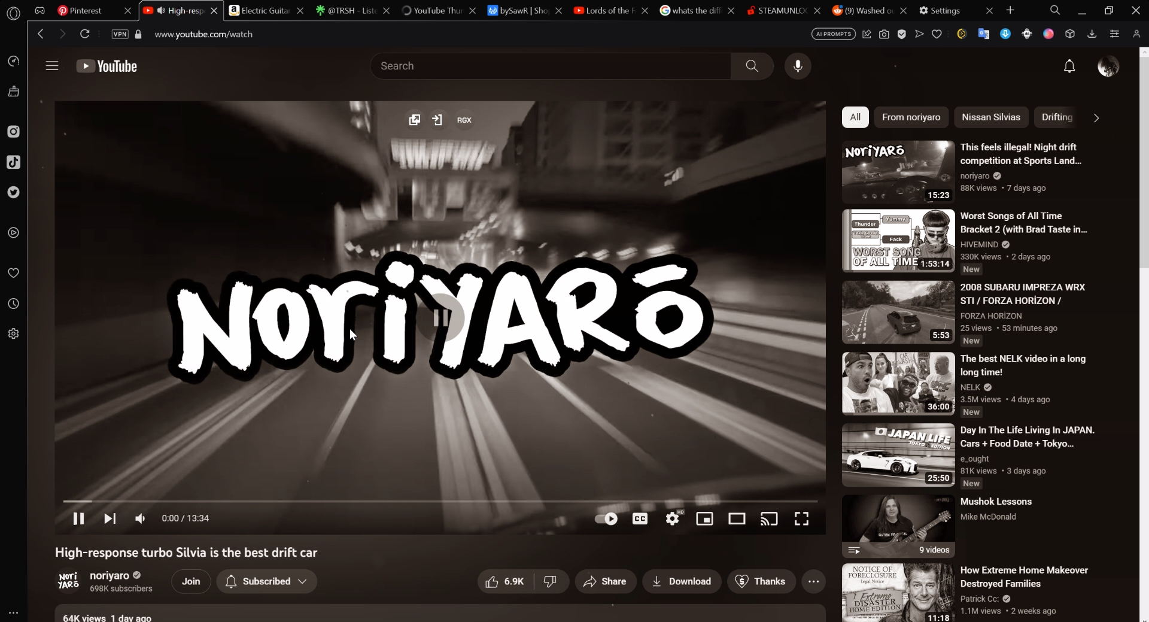The width and height of the screenshot is (1149, 622).
Task: Open Instagram in the sidebar
Action: pos(13,132)
